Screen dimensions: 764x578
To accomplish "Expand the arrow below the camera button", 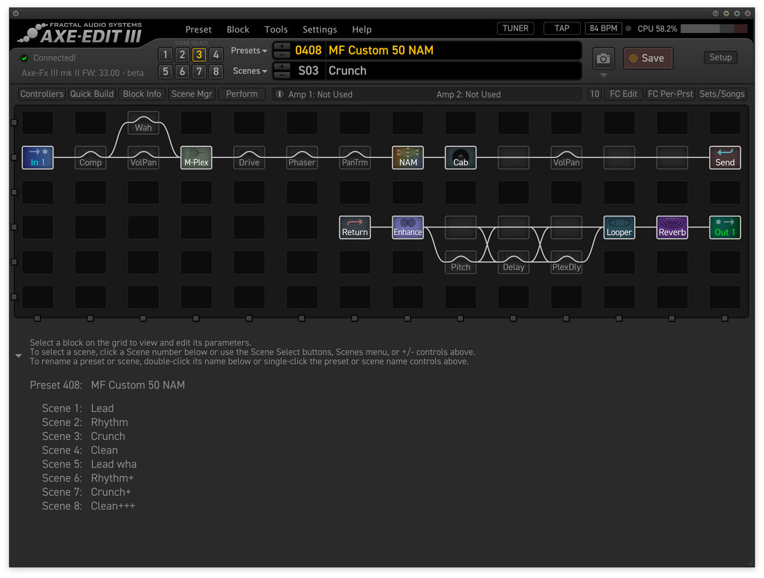I will [604, 75].
